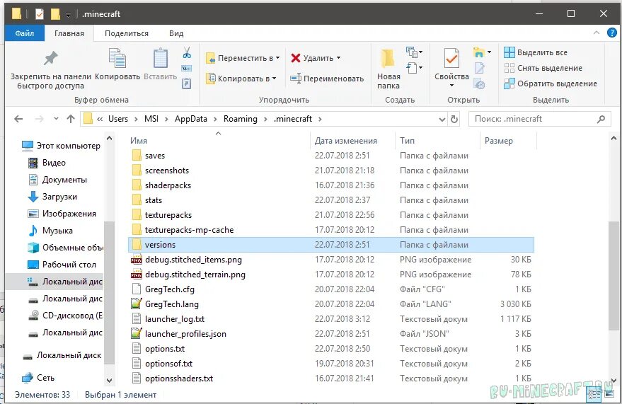Click Roaming in the address path
The height and width of the screenshot is (404, 622).
pos(241,119)
